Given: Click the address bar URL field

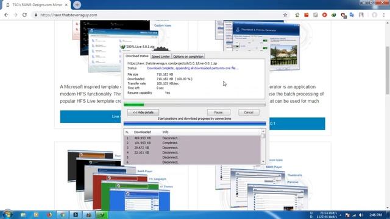Looking at the screenshot, I should tap(159, 15).
